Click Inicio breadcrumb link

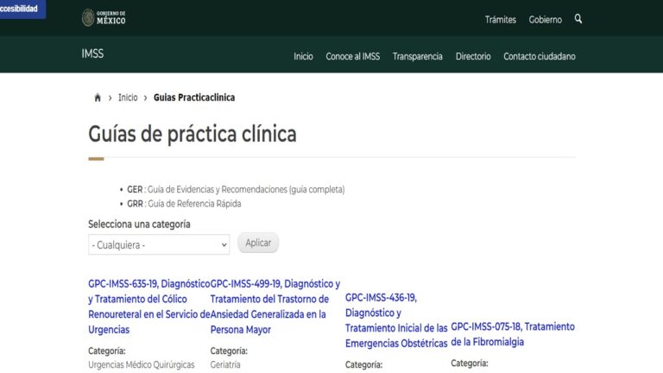pyautogui.click(x=128, y=98)
